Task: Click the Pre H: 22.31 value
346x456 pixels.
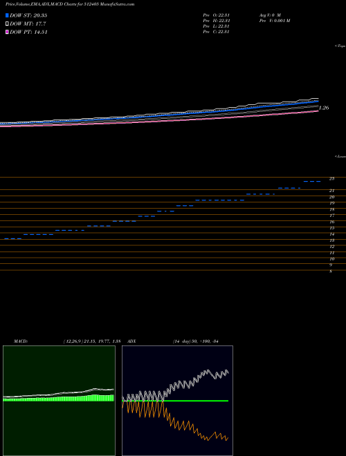Action: click(x=217, y=21)
